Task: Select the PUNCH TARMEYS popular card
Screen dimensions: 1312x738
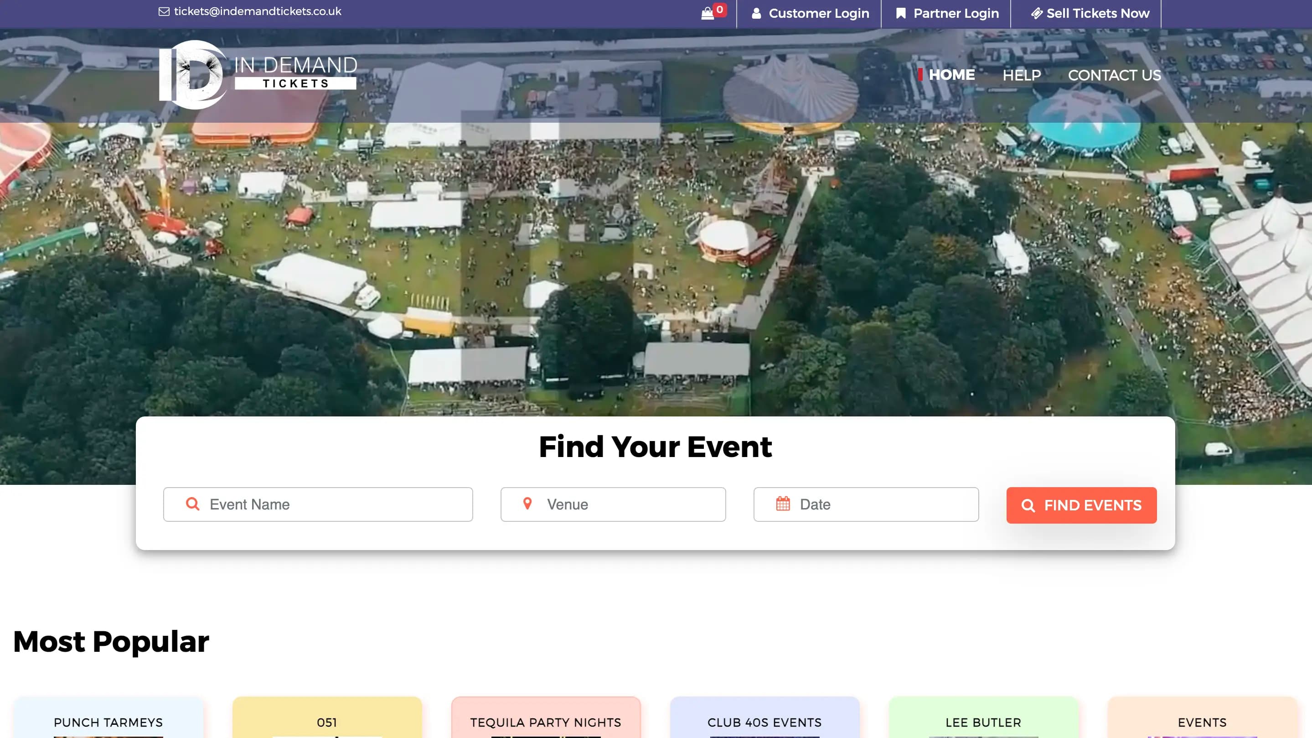Action: click(108, 722)
